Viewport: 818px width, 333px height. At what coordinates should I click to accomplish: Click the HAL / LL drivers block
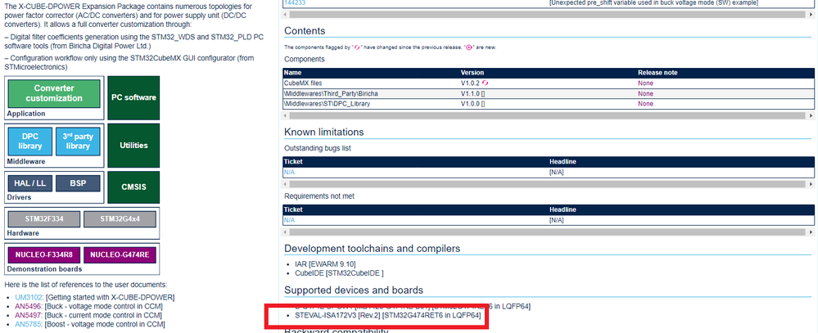(30, 183)
